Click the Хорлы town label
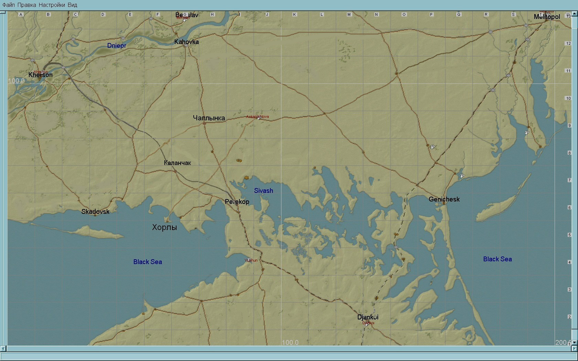The height and width of the screenshot is (361, 578). [x=164, y=227]
